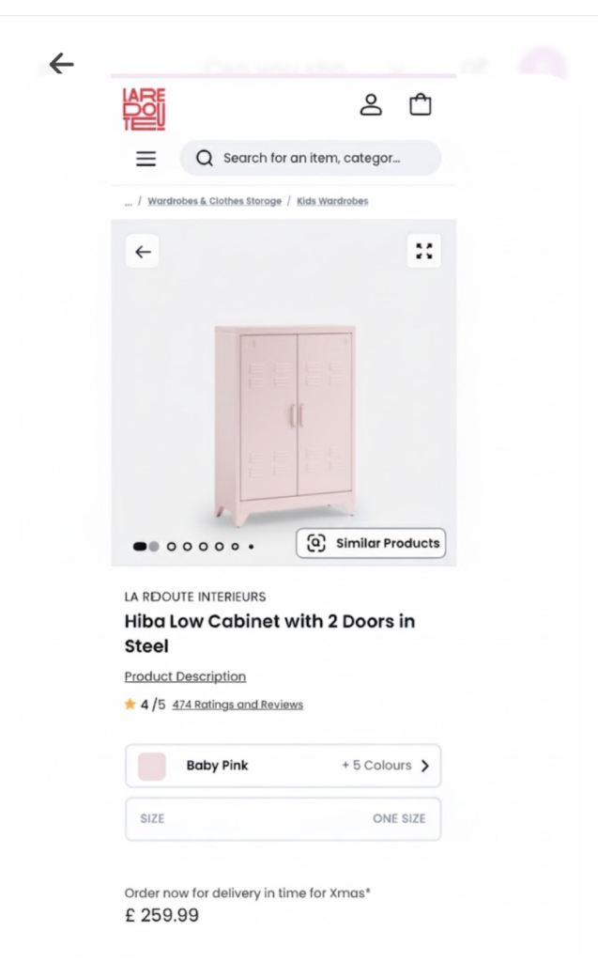The height and width of the screenshot is (962, 598).
Task: Expand Product Description details
Action: click(184, 676)
